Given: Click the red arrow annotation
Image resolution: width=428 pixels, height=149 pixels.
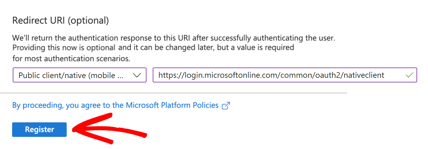Looking at the screenshot, I should (x=109, y=129).
